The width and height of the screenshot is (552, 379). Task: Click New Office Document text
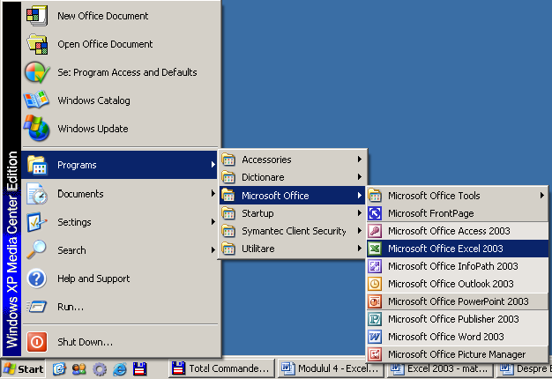tap(103, 16)
